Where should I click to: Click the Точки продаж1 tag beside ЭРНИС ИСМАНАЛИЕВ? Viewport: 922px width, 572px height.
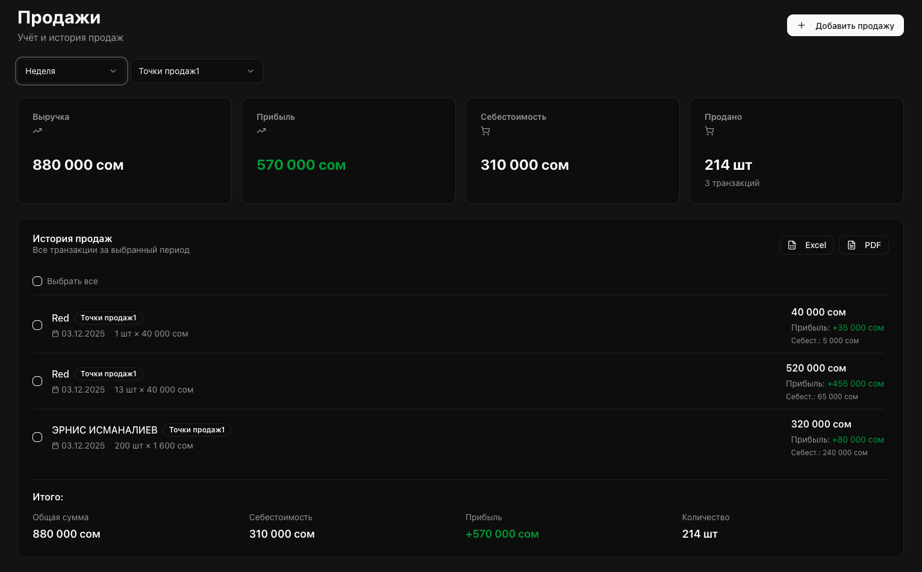point(197,430)
